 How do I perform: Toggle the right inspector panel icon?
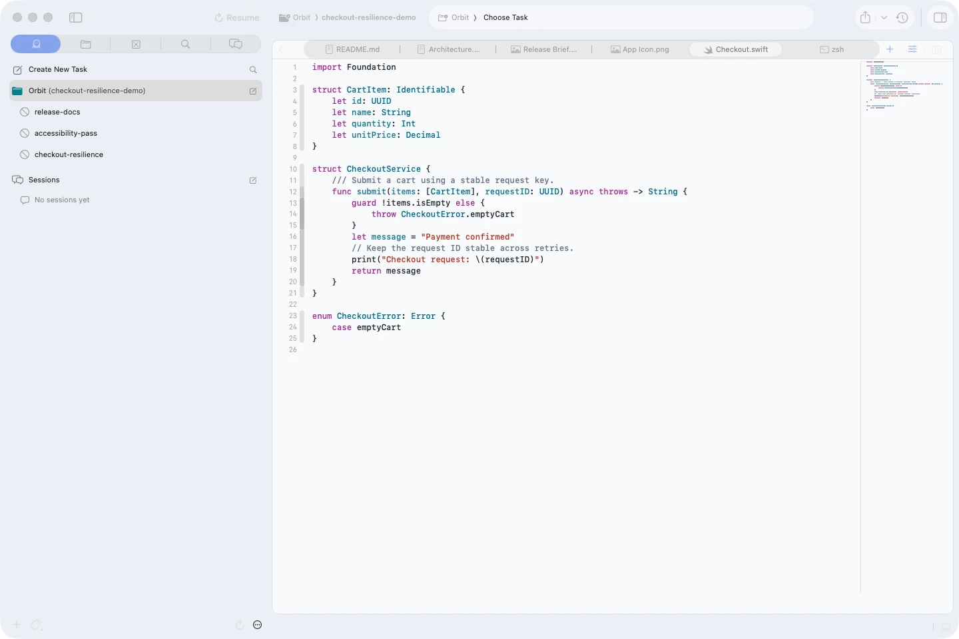[x=940, y=17]
